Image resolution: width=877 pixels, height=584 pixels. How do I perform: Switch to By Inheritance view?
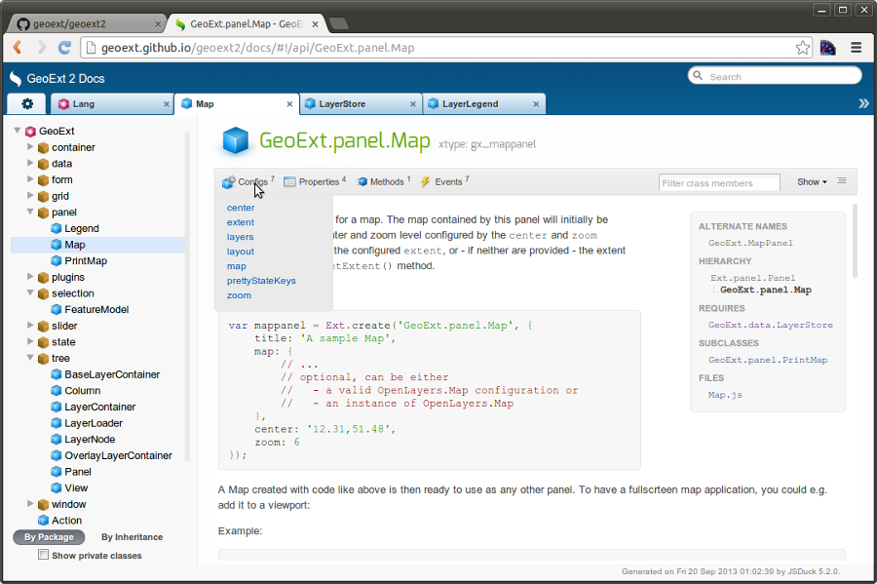pyautogui.click(x=132, y=537)
